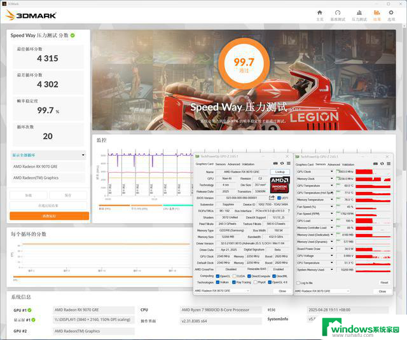
Task: Open hamburger menu in GPU-Z Sensors window
Action: click(389, 164)
